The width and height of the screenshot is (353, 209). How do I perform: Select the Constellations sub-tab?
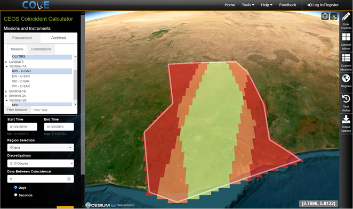pos(41,49)
